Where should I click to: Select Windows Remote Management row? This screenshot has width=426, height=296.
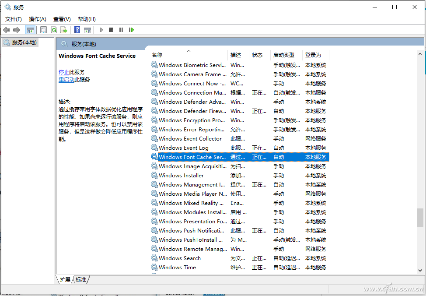coord(240,249)
